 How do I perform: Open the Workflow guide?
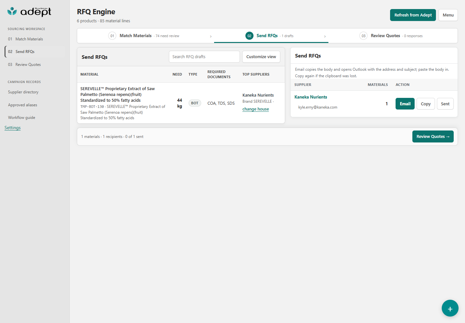(35, 118)
